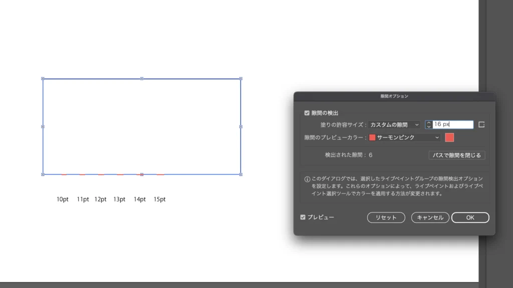This screenshot has height=288, width=513.
Task: Click the bottom-right bounding box handle
Action: [x=241, y=174]
